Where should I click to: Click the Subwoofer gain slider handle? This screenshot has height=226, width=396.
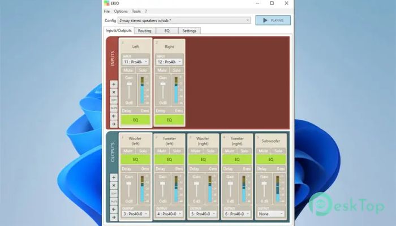[x=264, y=184]
